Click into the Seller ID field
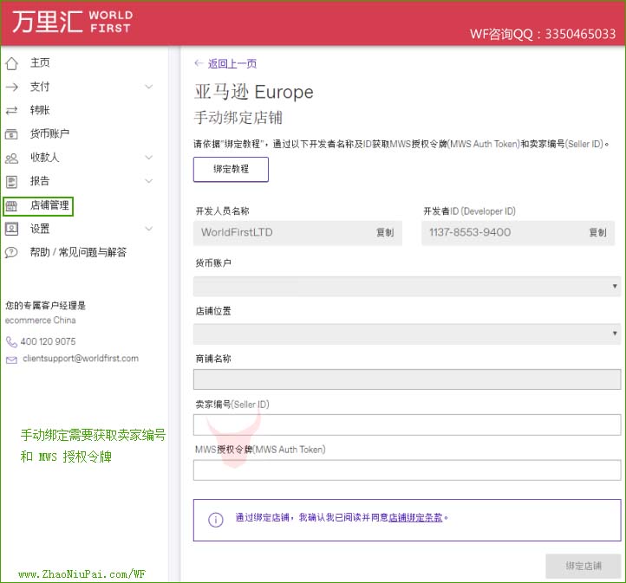 [407, 424]
